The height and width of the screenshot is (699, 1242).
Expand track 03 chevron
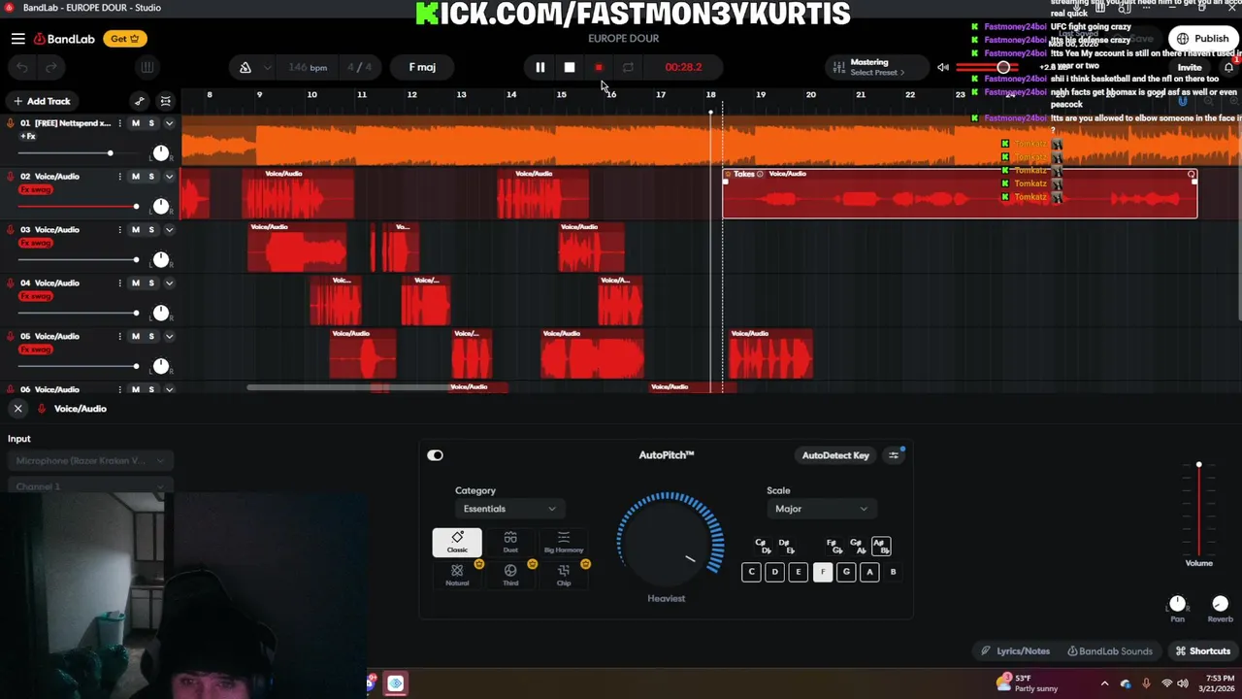[x=169, y=230]
